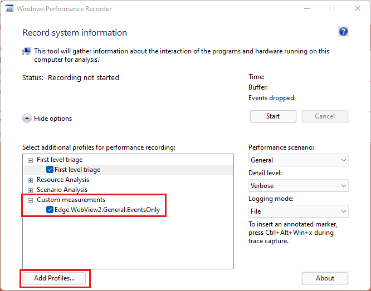Click the 'Recording not started' status text
Viewport: 371px width, 291px height.
pos(84,78)
